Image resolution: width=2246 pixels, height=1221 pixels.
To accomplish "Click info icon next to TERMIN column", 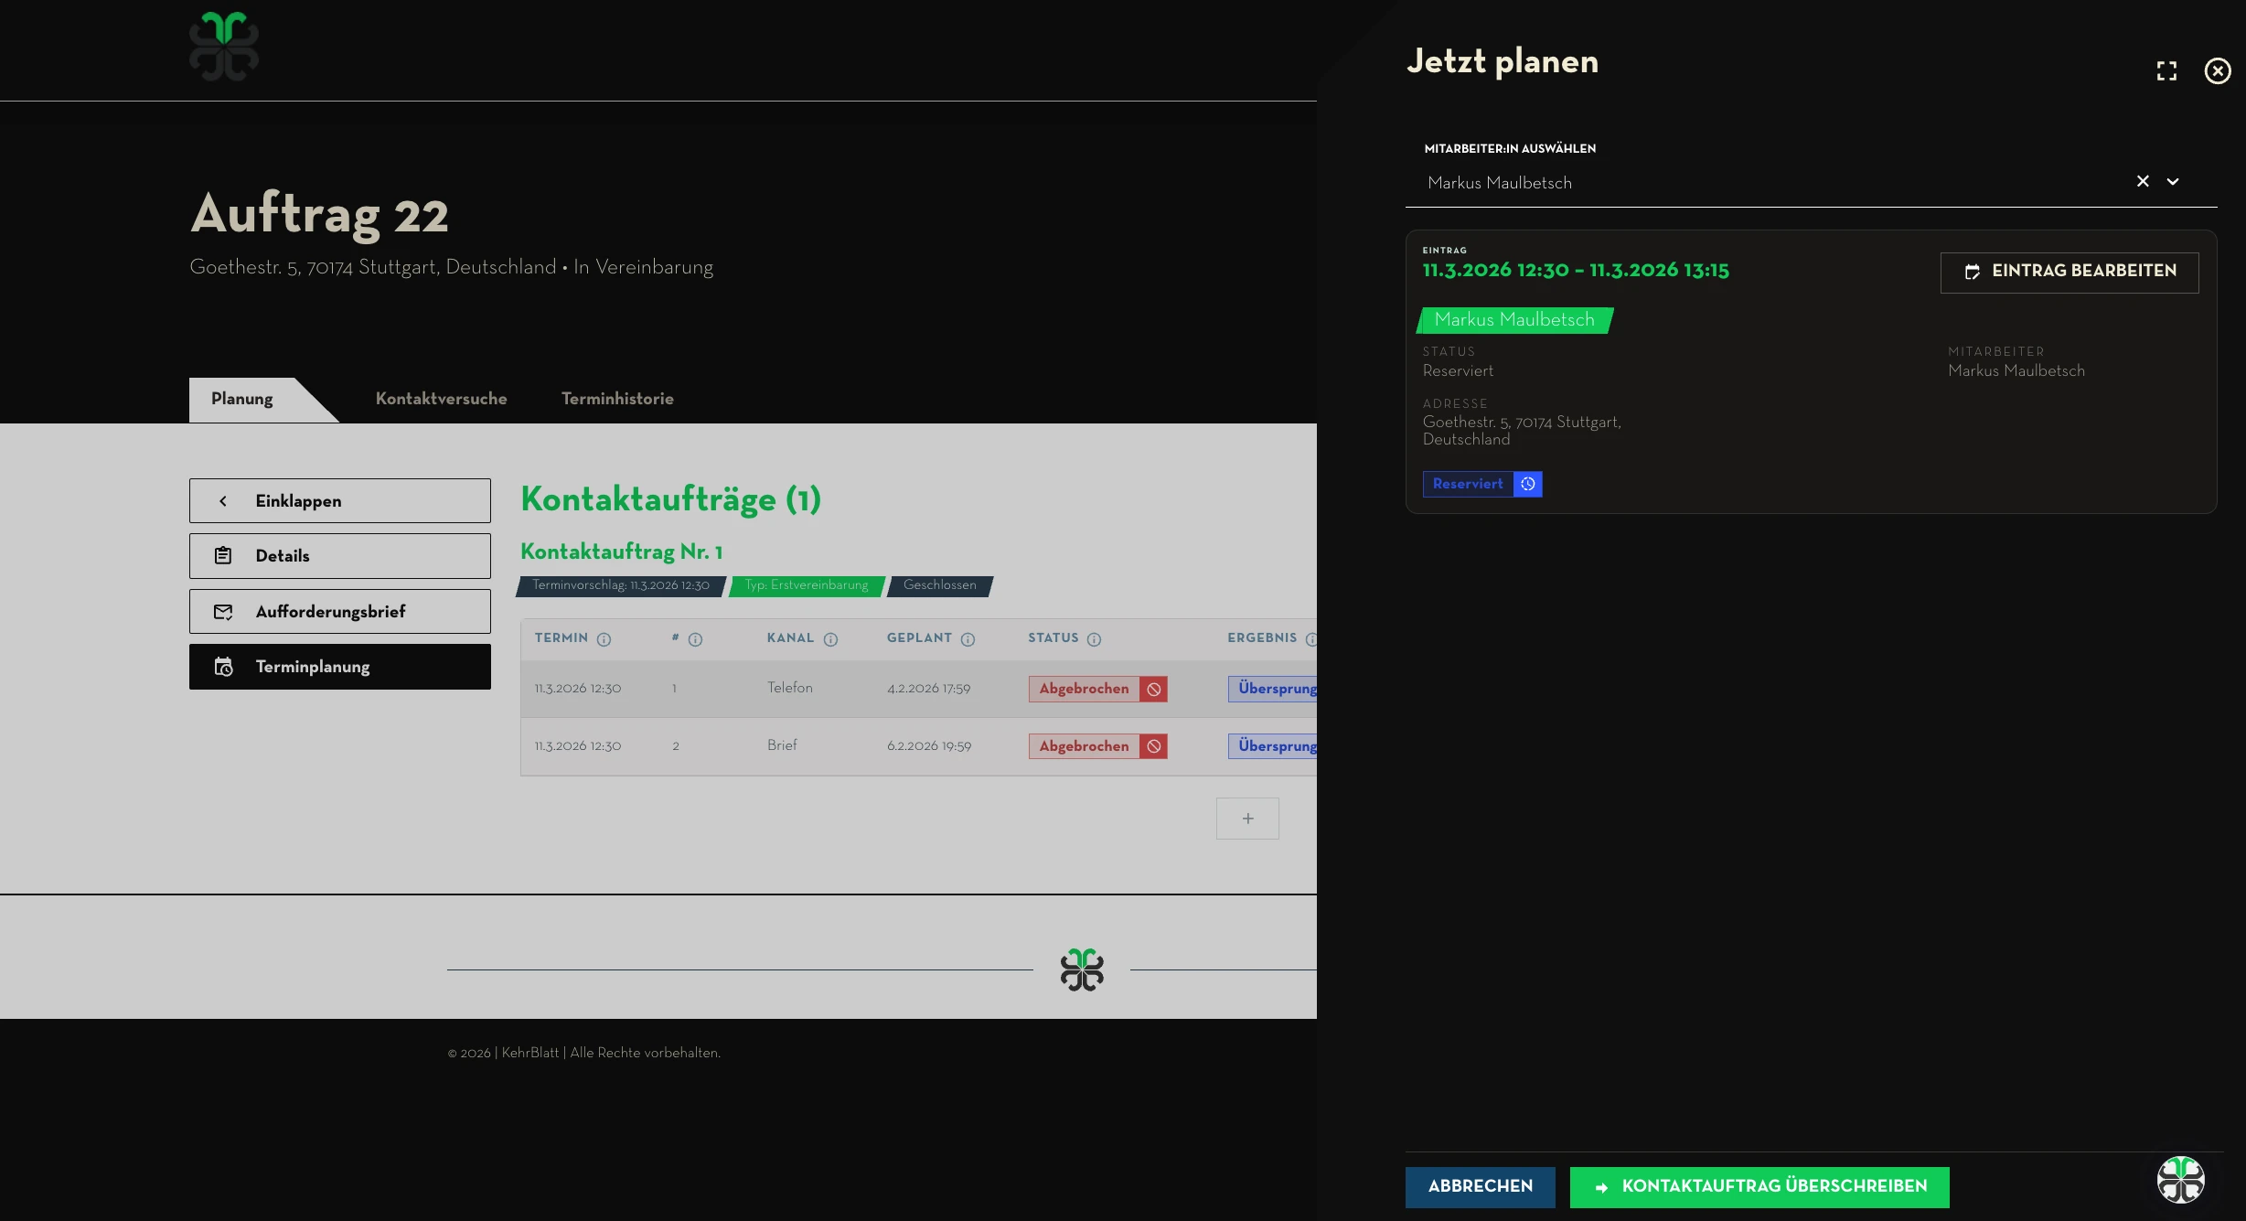I will (604, 639).
